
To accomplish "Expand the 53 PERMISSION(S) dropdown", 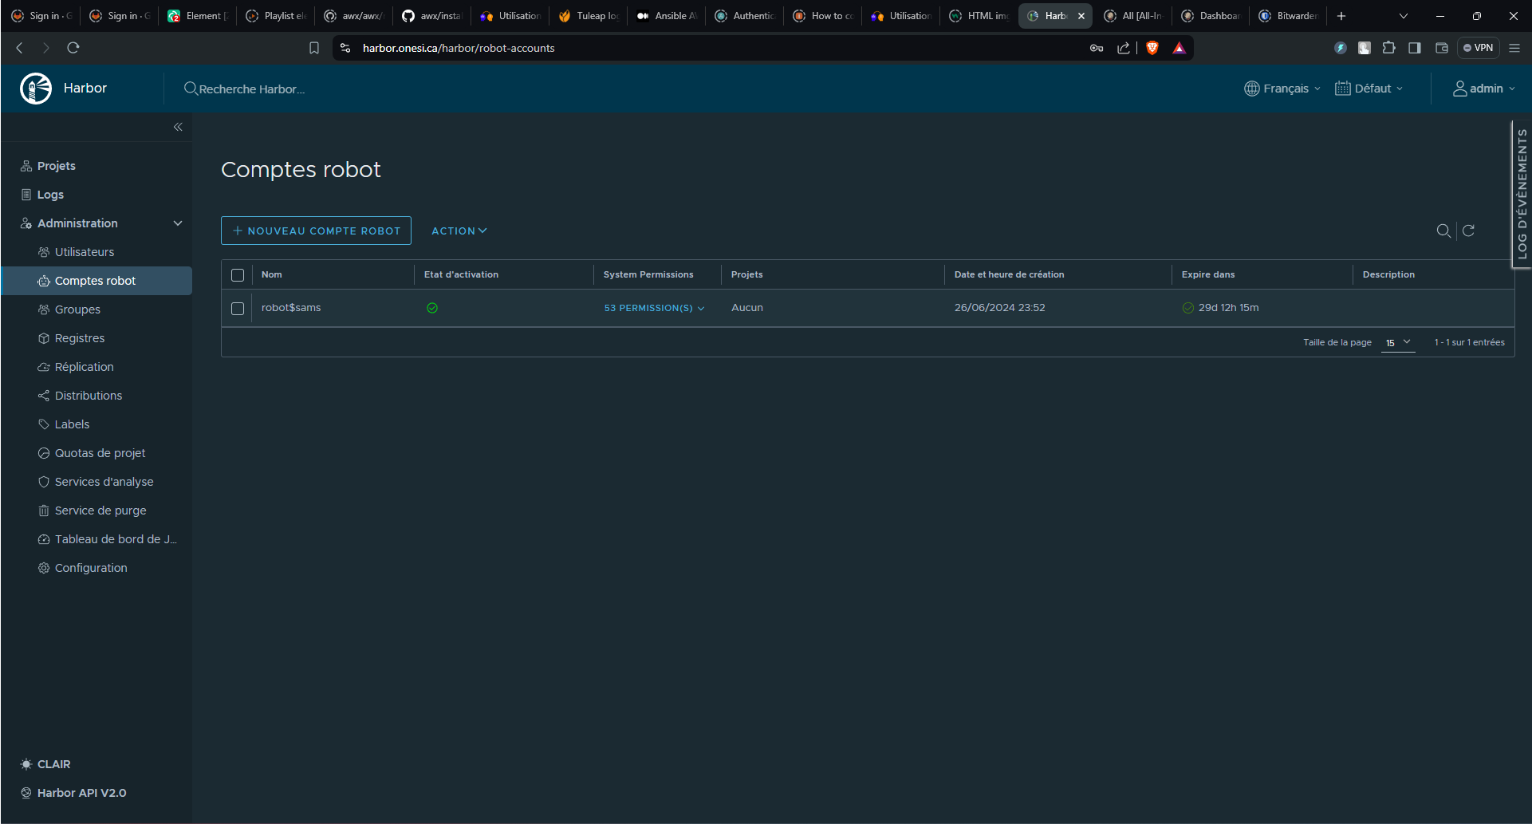I will (654, 308).
